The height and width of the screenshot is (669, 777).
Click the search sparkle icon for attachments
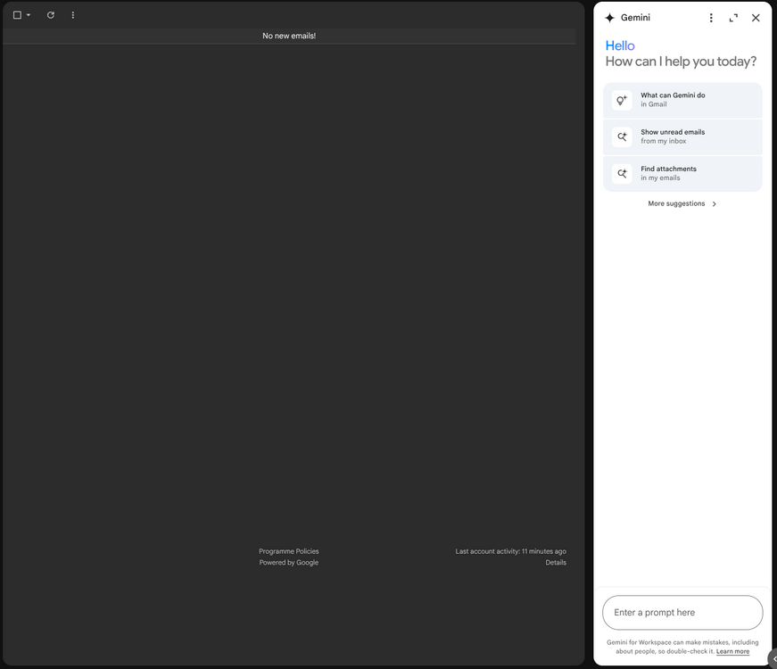click(x=622, y=173)
